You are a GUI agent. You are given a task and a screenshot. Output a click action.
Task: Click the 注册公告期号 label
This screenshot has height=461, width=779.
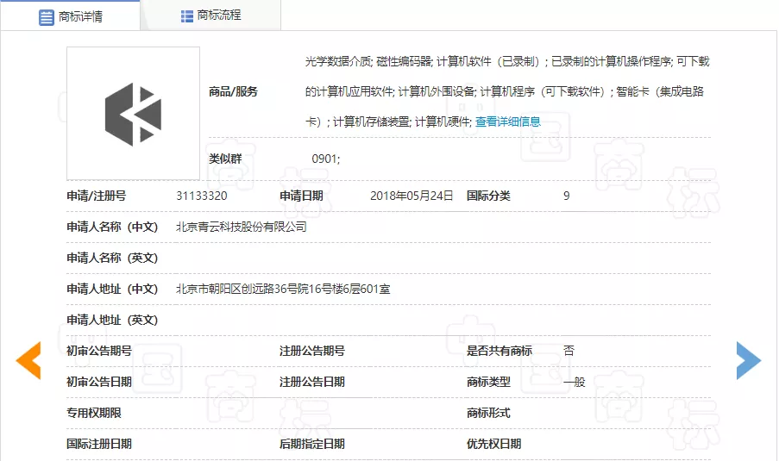(312, 351)
